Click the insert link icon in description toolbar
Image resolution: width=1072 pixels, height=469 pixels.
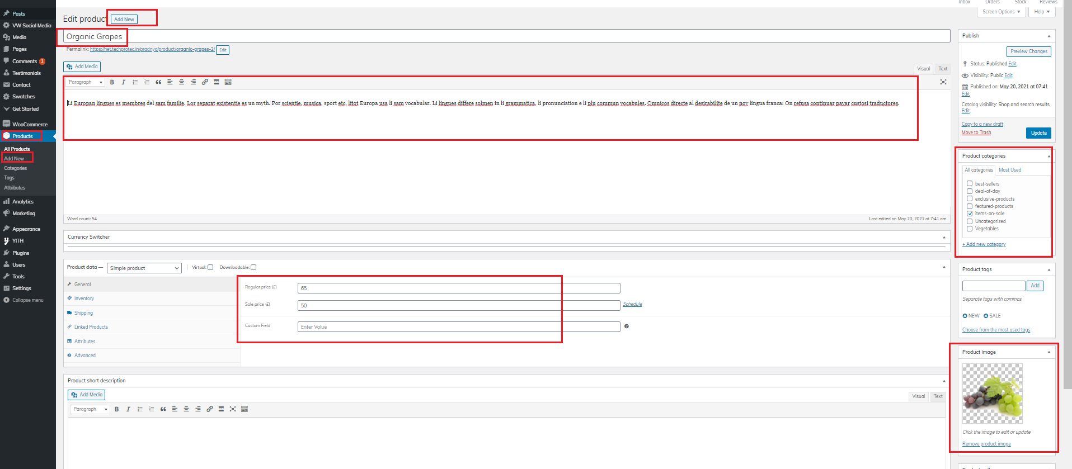tap(205, 82)
